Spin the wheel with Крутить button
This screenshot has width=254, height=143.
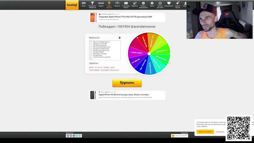[127, 83]
